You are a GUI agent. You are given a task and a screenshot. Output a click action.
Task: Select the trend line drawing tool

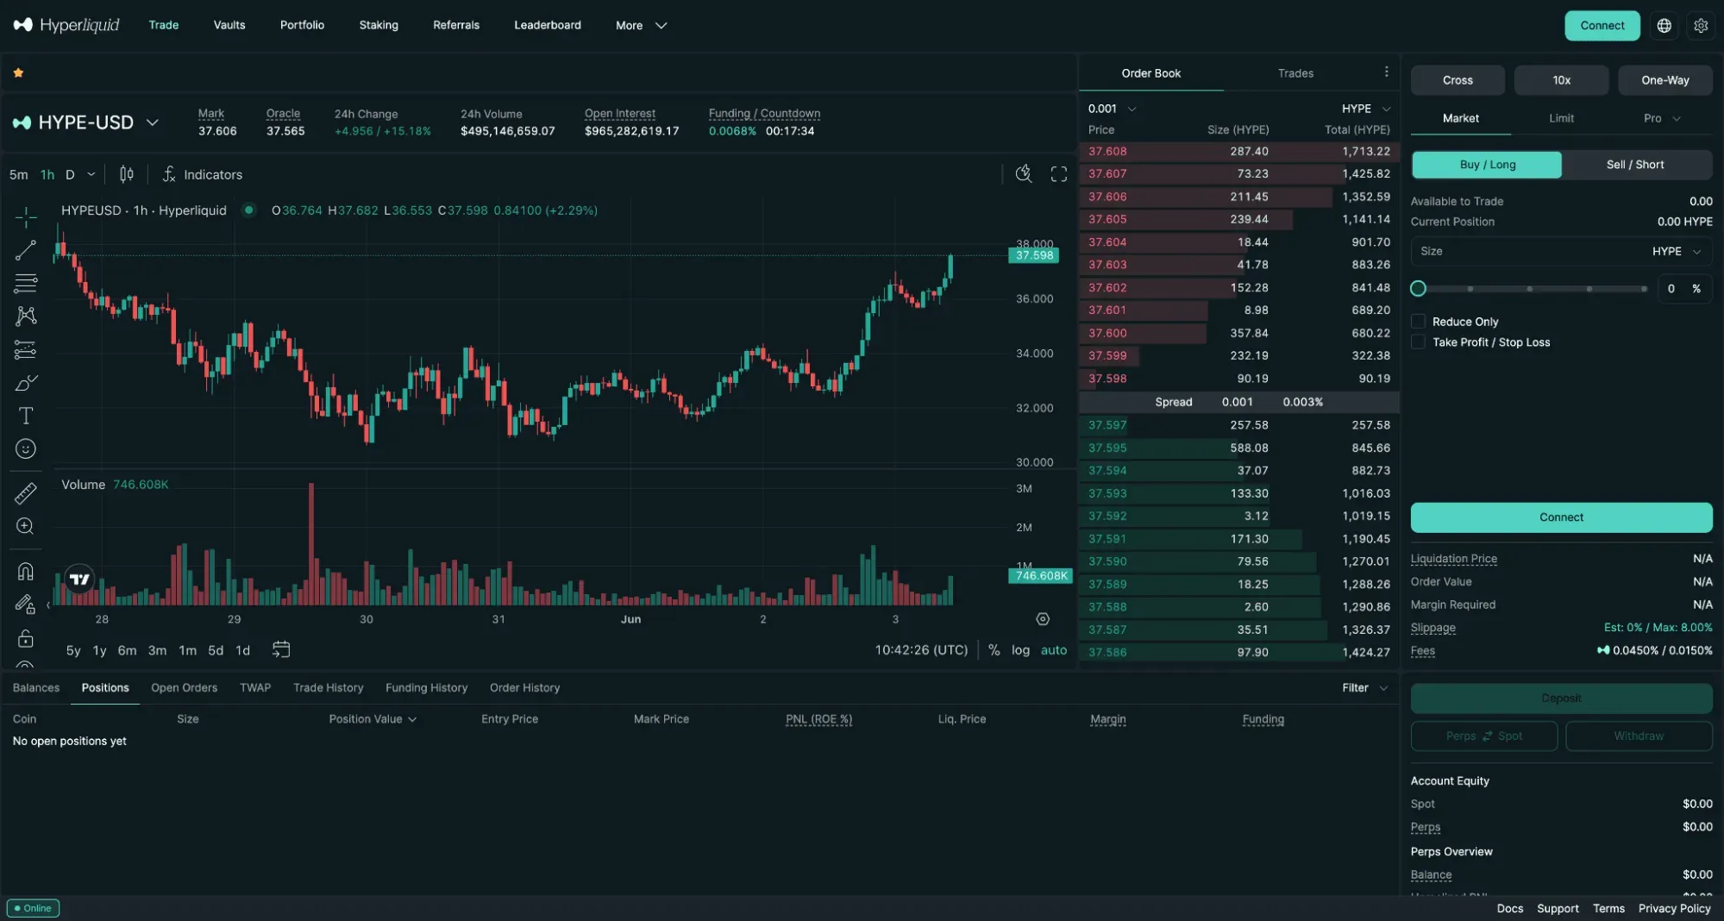click(x=26, y=250)
